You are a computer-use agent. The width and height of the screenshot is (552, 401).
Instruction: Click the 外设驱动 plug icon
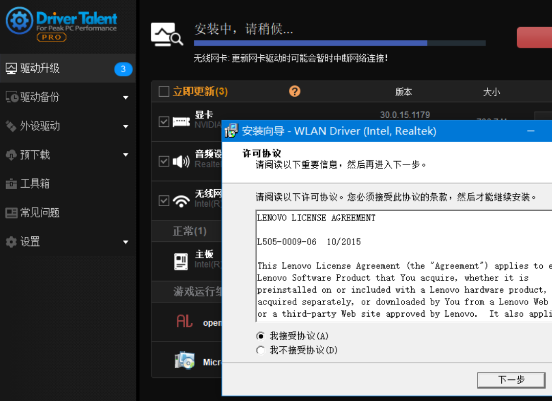coord(11,126)
